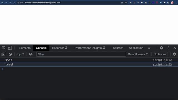178x100 pixels.
Task: Focus the console Filter field
Action: pyautogui.click(x=81, y=54)
